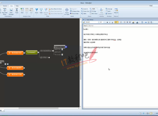Click inside the Find search box
The width and height of the screenshot is (158, 116).
[x=155, y=6]
